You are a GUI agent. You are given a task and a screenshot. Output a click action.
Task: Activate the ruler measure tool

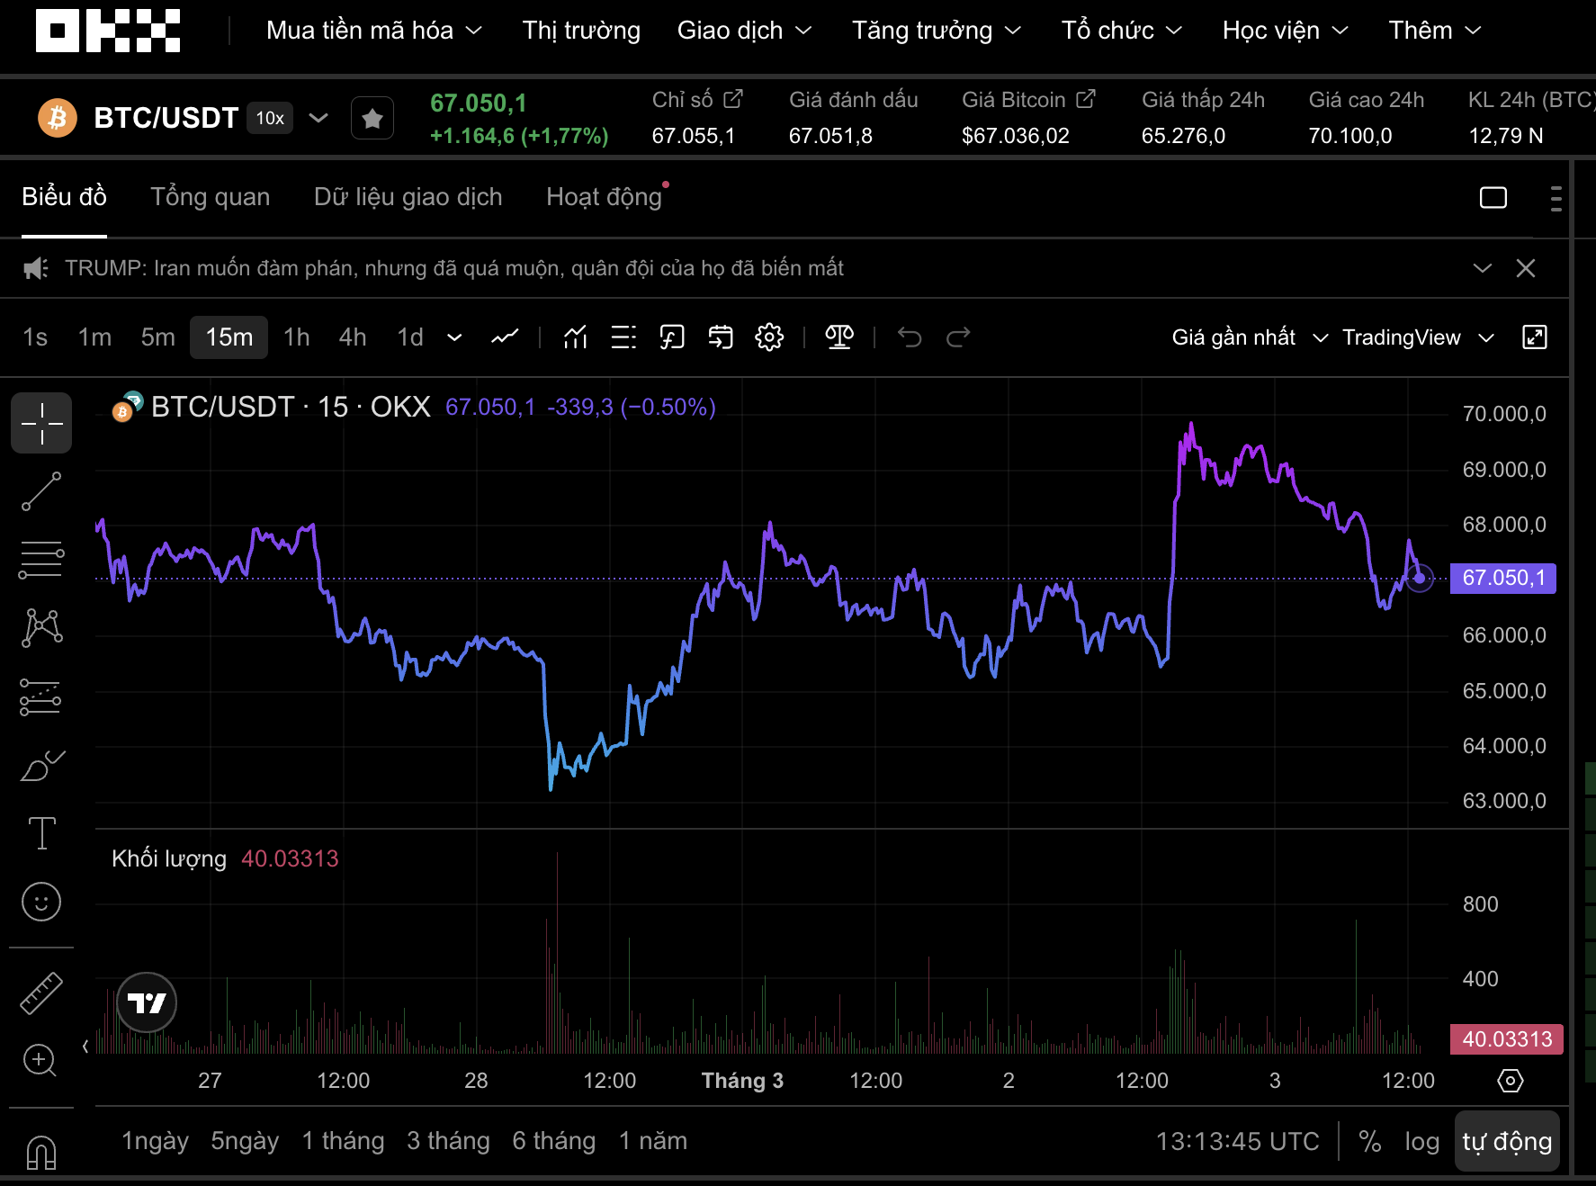point(41,993)
